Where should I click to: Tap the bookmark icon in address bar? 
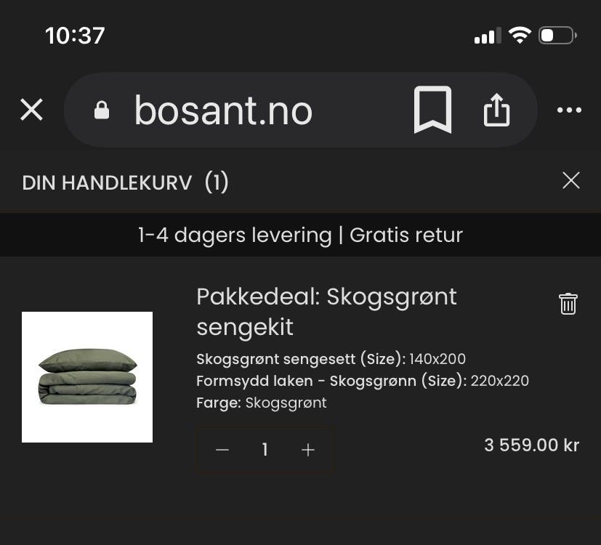pyautogui.click(x=432, y=110)
